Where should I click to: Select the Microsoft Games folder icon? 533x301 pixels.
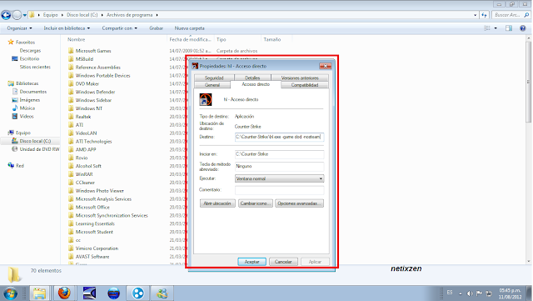71,51
